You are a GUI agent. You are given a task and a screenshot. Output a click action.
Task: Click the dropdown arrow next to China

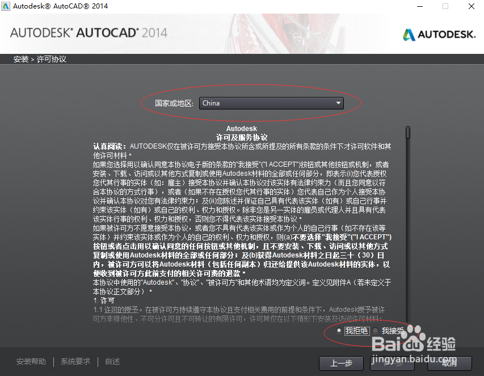pos(338,103)
